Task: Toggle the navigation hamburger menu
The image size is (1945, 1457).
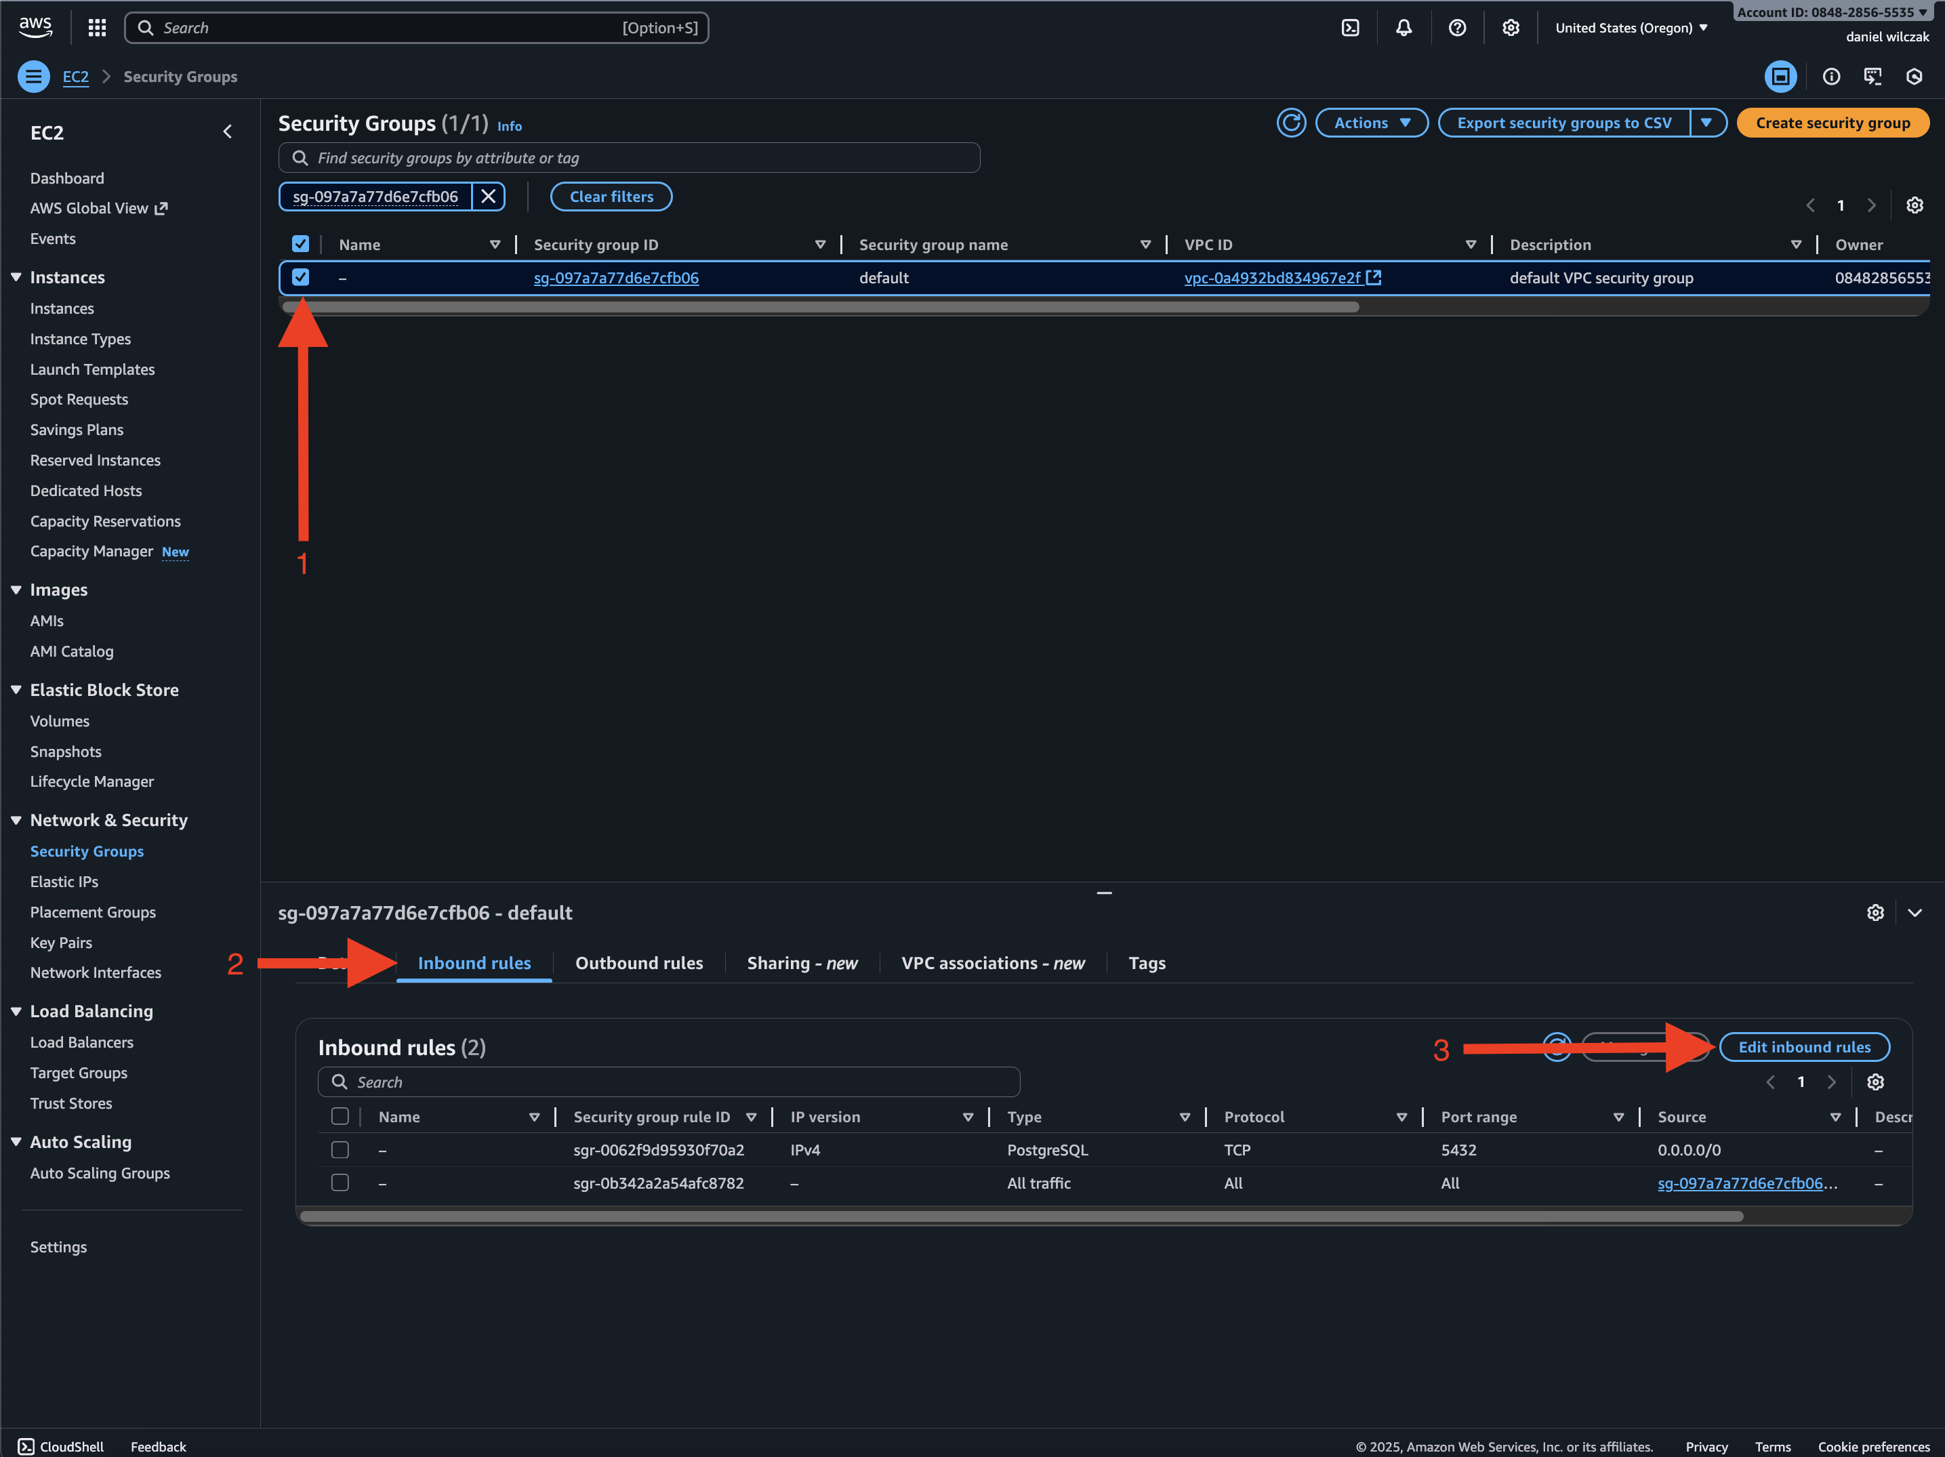Action: click(33, 77)
